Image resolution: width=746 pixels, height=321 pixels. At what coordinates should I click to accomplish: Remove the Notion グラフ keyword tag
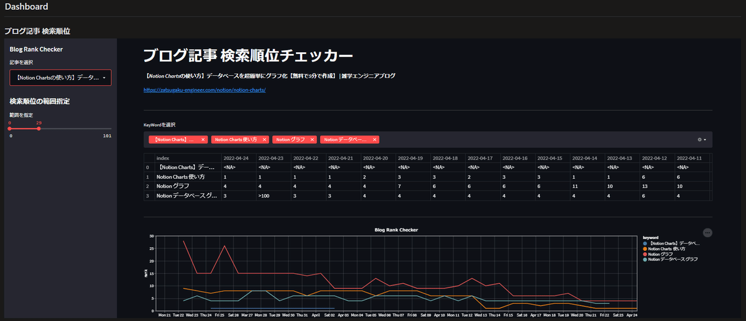[x=312, y=140]
